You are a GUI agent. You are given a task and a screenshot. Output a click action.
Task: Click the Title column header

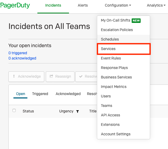point(93,111)
